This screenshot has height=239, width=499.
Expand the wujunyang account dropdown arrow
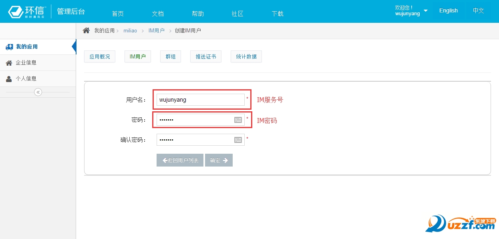pyautogui.click(x=425, y=11)
